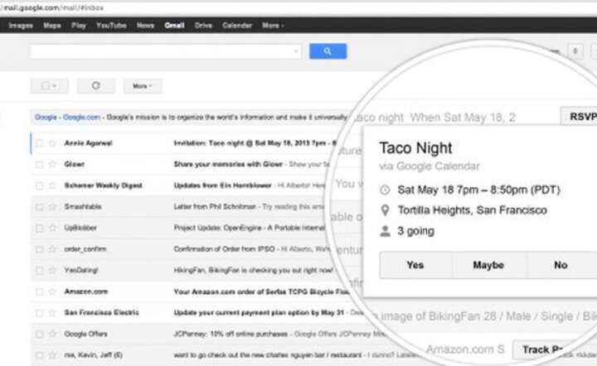
Task: Tick the checkbox for Glowr email
Action: tap(39, 164)
